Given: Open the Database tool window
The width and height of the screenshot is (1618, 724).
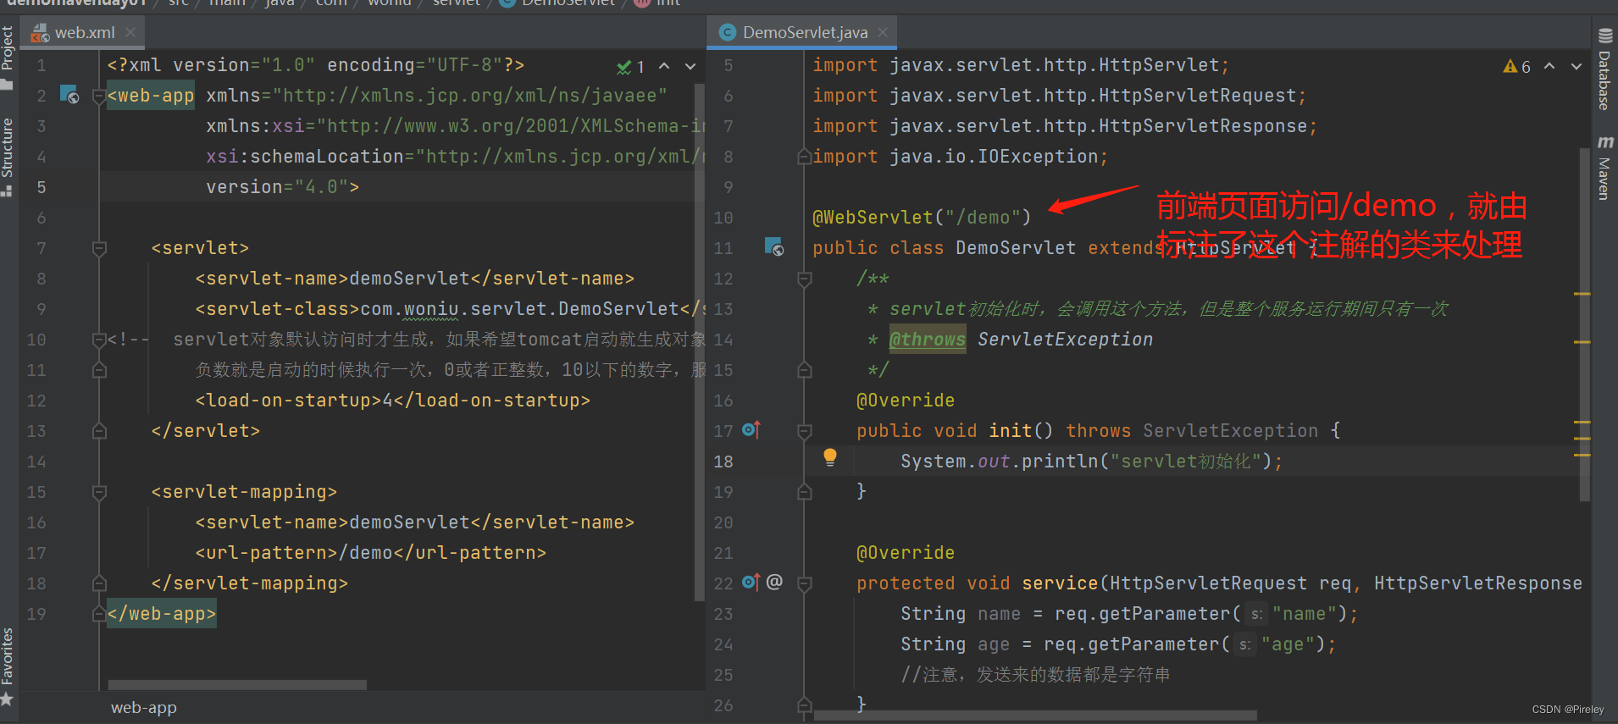Looking at the screenshot, I should coord(1604,69).
